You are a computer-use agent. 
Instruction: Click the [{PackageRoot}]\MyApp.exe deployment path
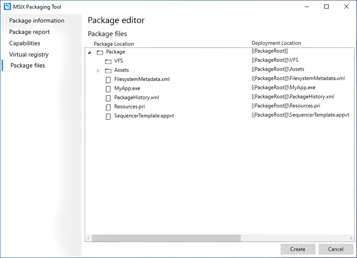click(284, 87)
